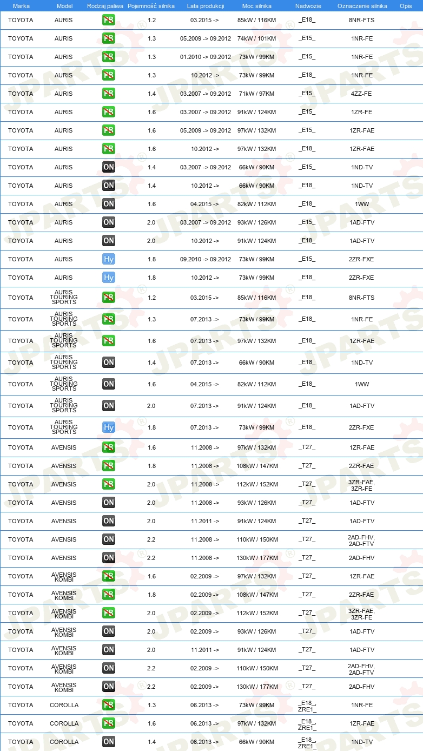Click petrol icon in Auris Touring Sports 1.3 row
The height and width of the screenshot is (751, 423).
click(x=109, y=319)
